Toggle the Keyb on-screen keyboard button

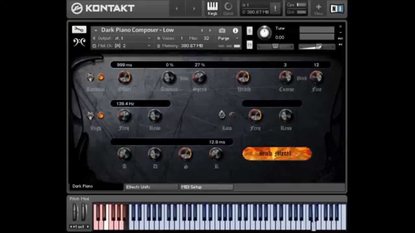[x=212, y=9]
